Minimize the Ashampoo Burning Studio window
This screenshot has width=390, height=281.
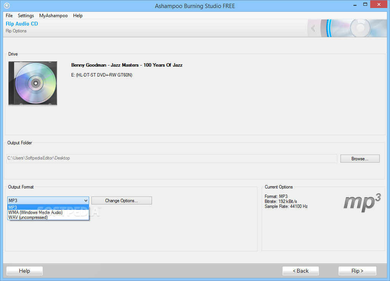click(355, 5)
